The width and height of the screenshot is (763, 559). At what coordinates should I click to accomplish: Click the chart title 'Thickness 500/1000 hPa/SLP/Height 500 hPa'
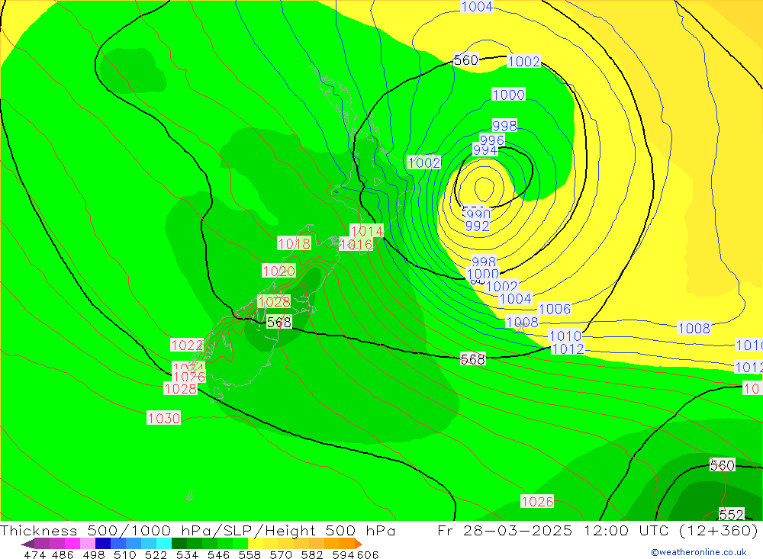[x=198, y=530]
